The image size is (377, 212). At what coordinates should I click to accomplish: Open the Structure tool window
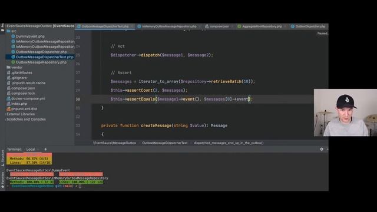(x=2, y=158)
